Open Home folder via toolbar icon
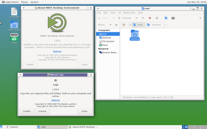The width and height of the screenshot is (207, 129). point(166,18)
